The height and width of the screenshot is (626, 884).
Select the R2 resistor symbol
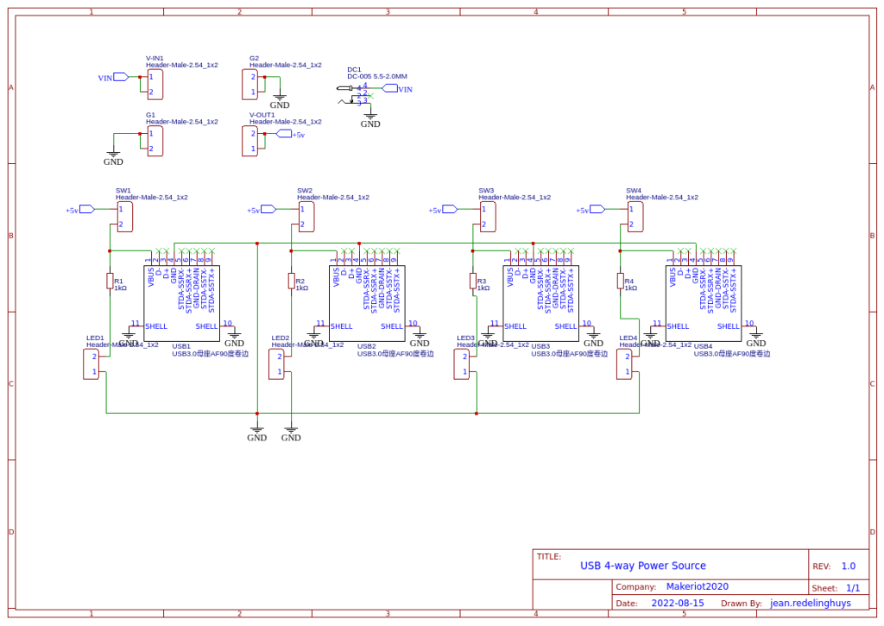tap(292, 281)
